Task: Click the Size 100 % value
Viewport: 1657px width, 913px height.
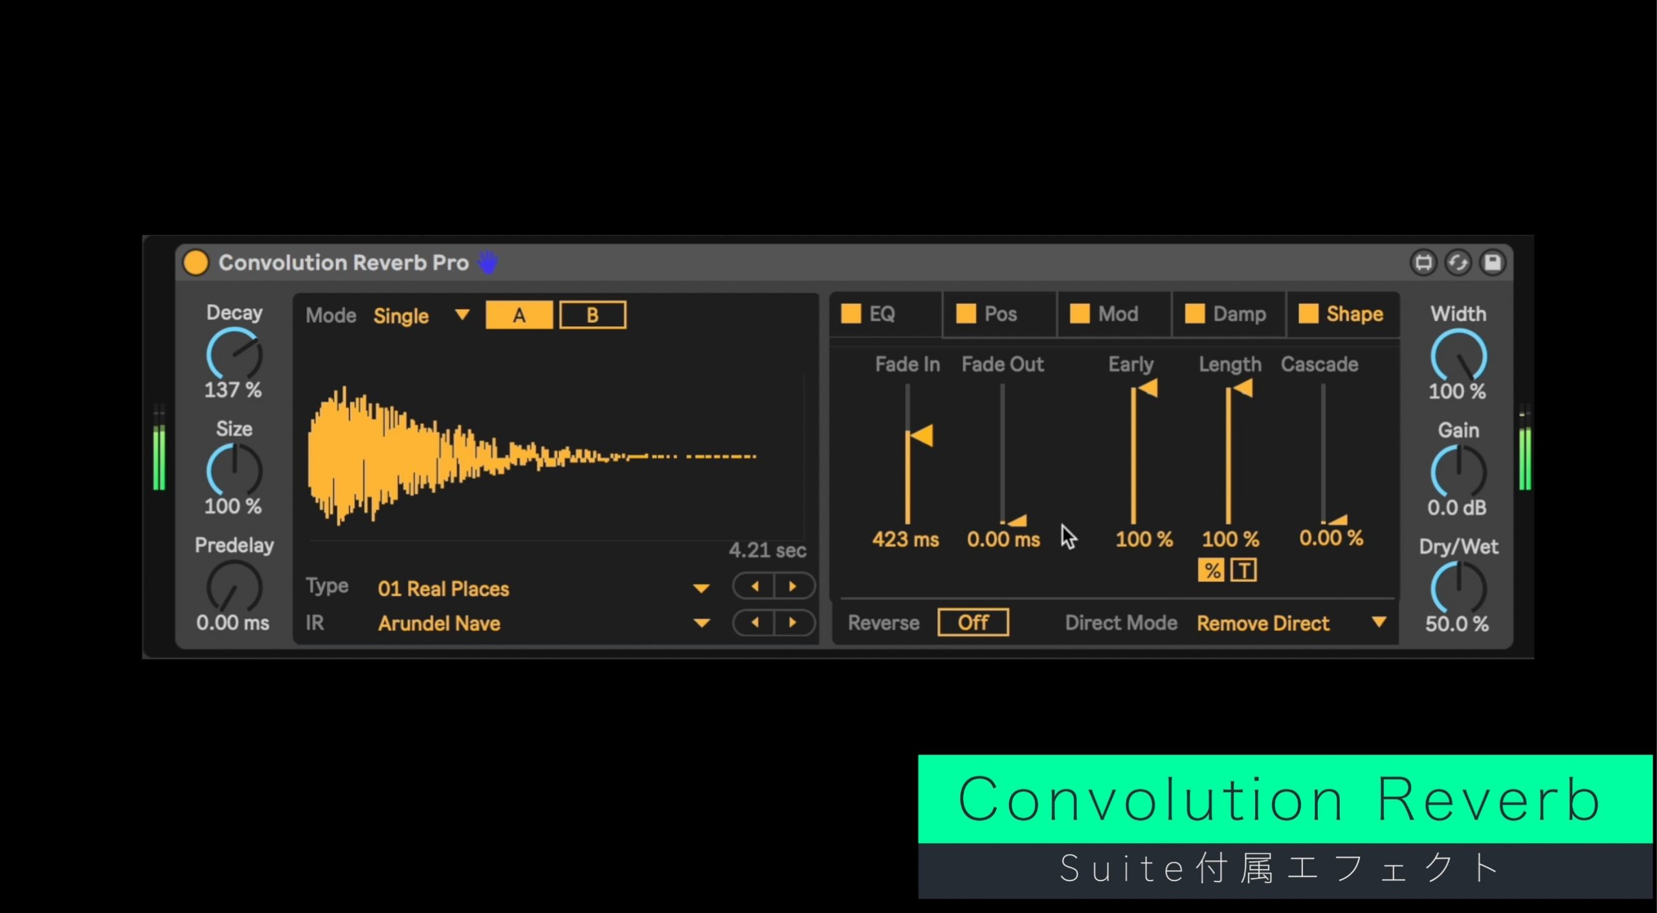Action: (x=233, y=506)
